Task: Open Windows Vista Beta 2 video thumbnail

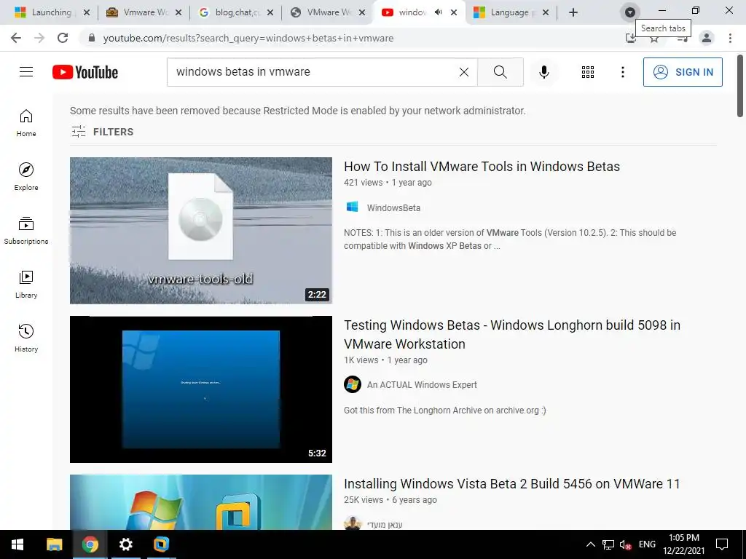Action: click(201, 502)
